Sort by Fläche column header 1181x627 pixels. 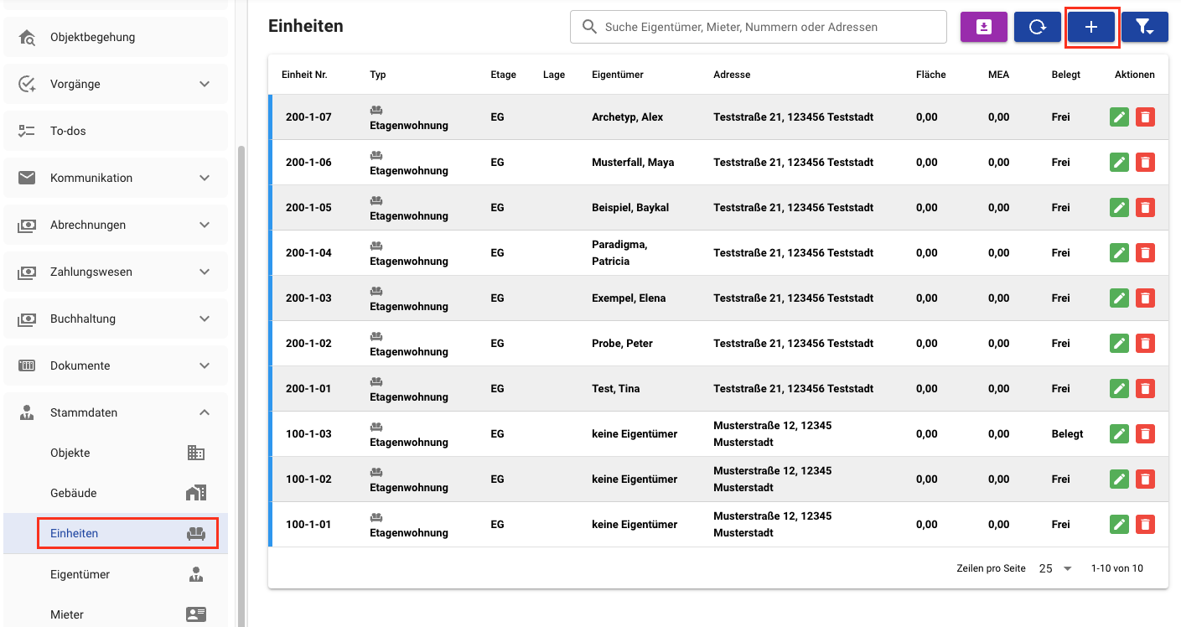click(x=931, y=75)
